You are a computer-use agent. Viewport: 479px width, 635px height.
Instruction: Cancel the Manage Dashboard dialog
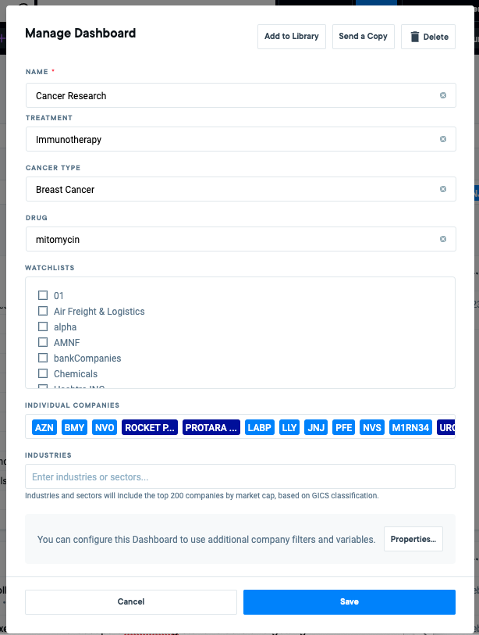[131, 601]
